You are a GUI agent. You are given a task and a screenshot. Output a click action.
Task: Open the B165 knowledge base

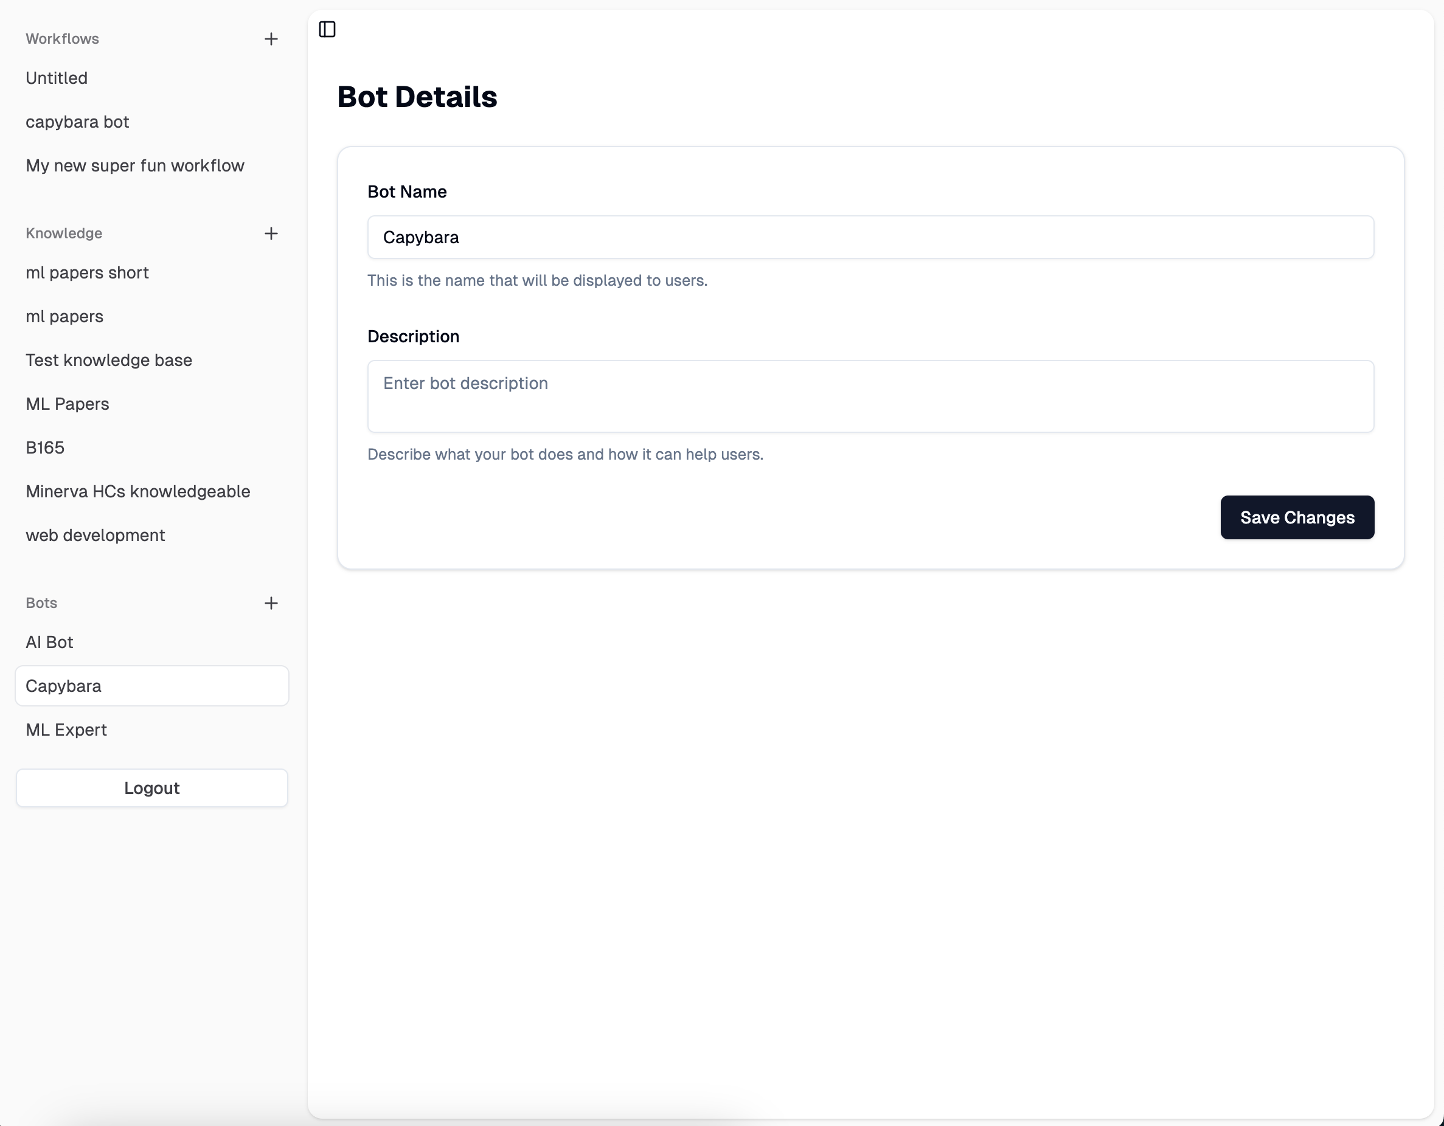point(45,447)
